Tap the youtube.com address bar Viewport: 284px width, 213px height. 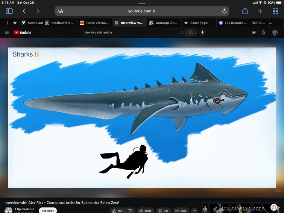[x=142, y=11]
